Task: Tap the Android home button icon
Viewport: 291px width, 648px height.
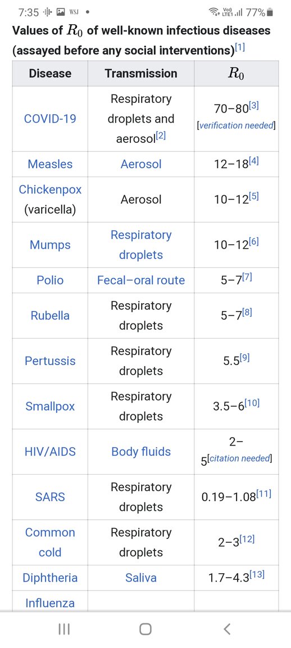Action: [145, 629]
